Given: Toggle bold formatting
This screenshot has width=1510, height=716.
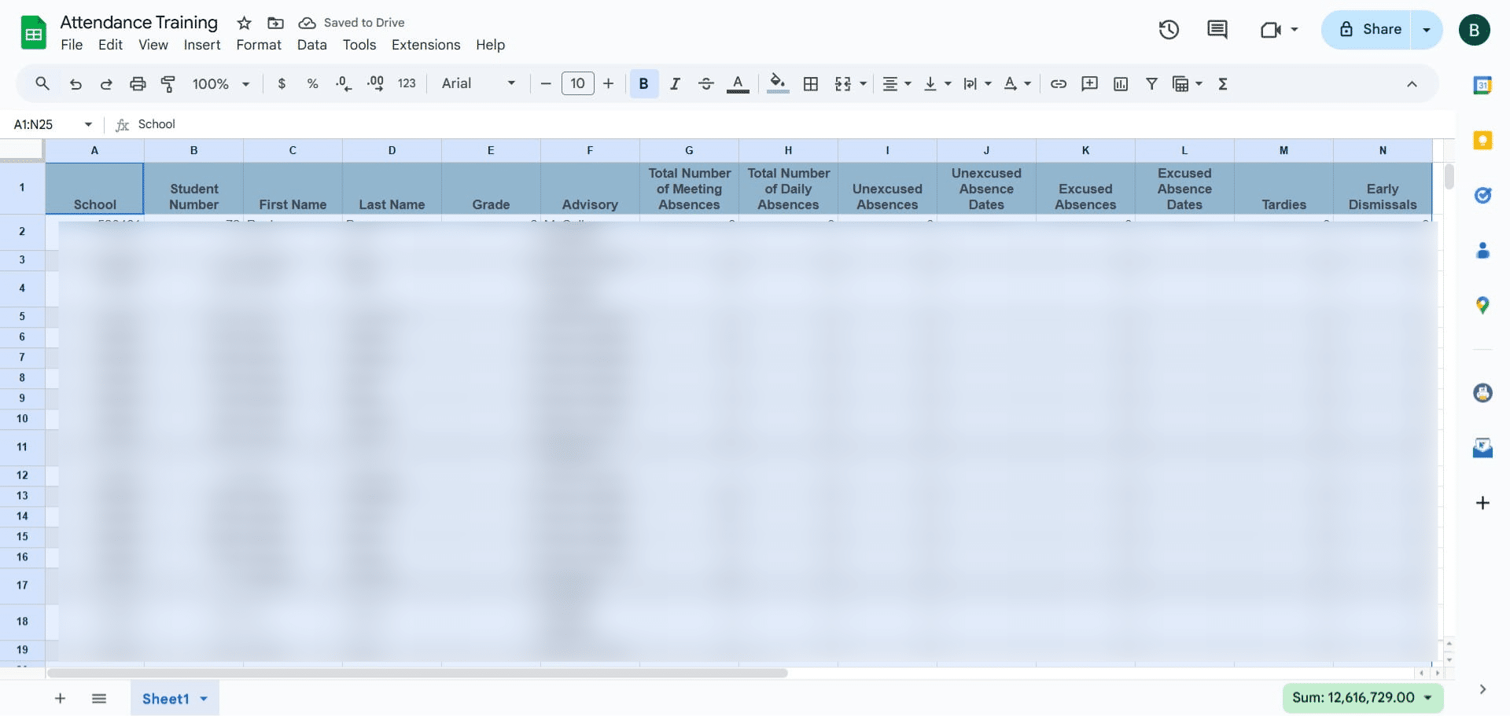Looking at the screenshot, I should click(643, 83).
